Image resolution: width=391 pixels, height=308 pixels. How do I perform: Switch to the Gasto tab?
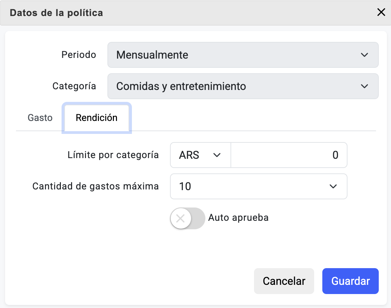coord(40,118)
